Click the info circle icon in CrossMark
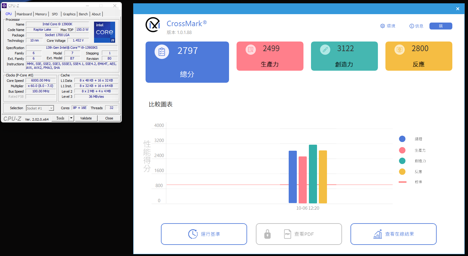The width and height of the screenshot is (468, 256). point(412,26)
